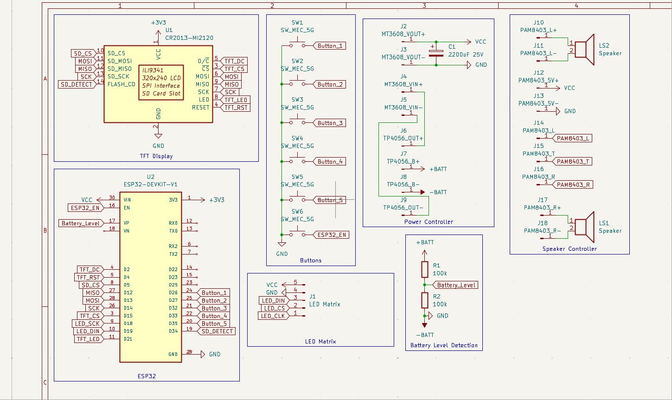
Task: Click the 'CR2013-MI2120' value text of U1
Action: point(189,38)
